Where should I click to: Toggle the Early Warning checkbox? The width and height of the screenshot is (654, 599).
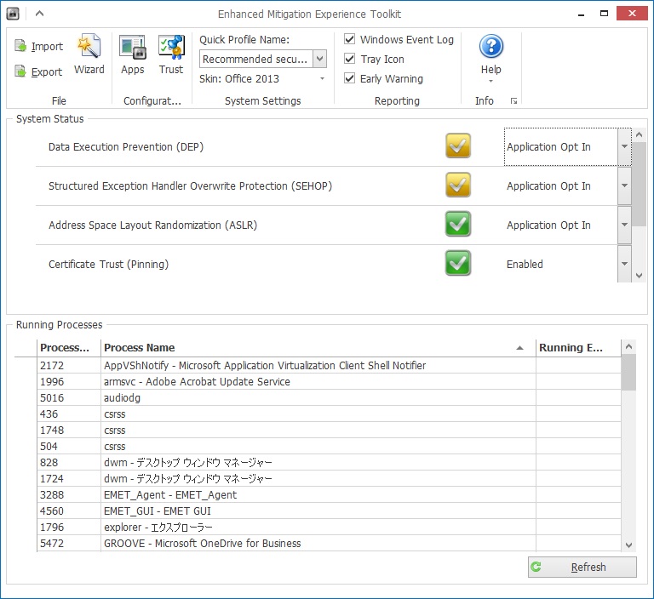click(x=349, y=78)
